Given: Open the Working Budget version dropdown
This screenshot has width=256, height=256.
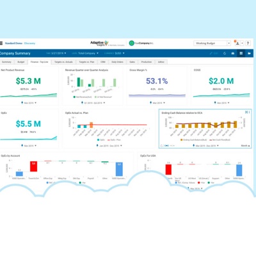Looking at the screenshot, I should pos(212,44).
